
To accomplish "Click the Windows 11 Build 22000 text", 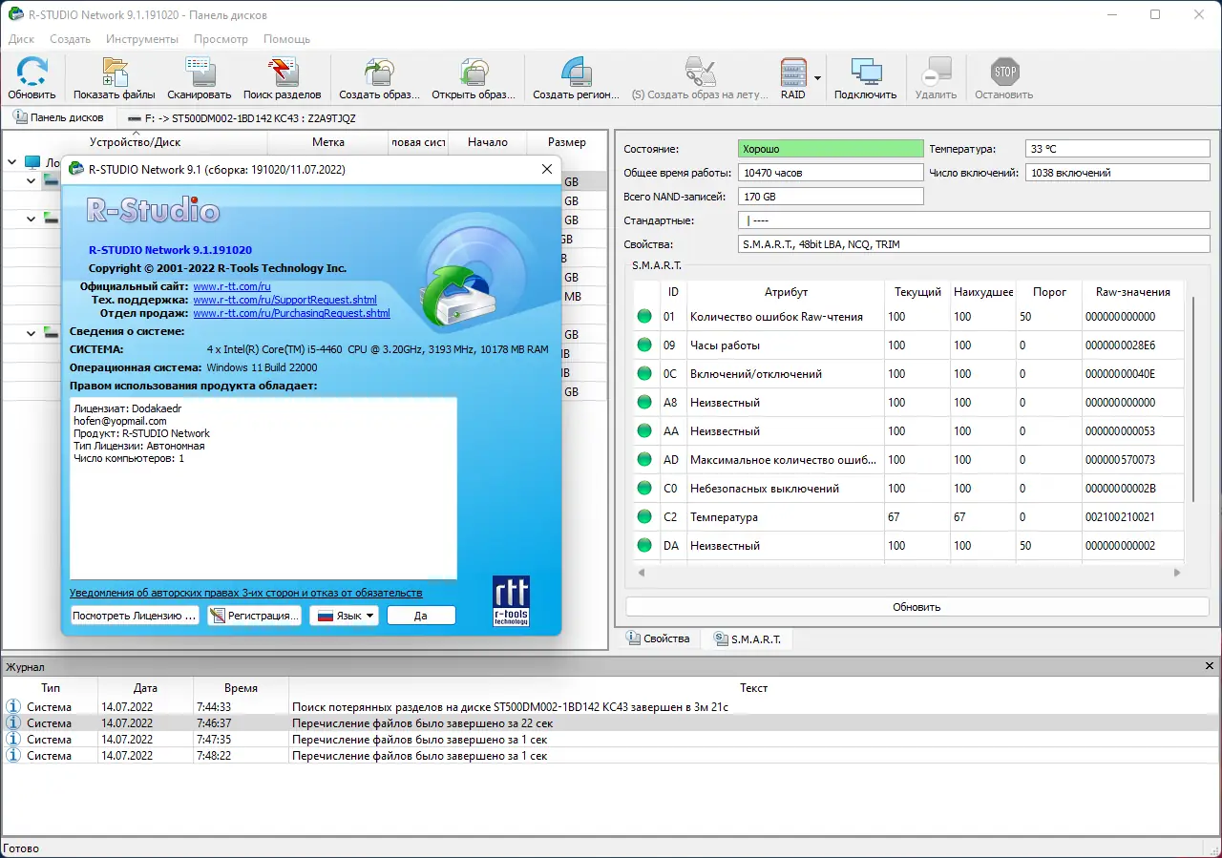I will [x=262, y=367].
